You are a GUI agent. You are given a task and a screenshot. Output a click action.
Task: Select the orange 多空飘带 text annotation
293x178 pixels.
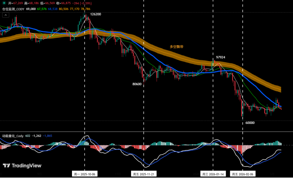click(176, 46)
